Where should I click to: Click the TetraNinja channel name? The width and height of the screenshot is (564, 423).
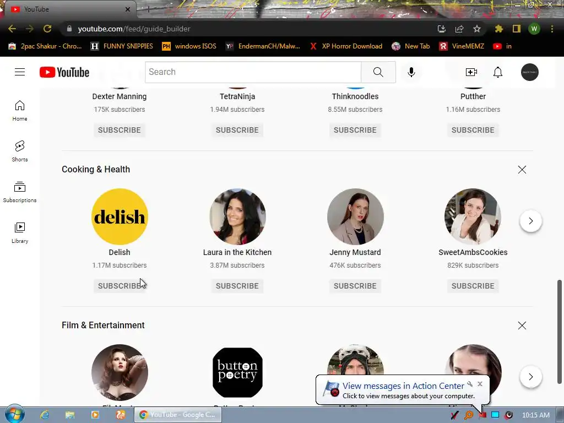[x=237, y=96]
